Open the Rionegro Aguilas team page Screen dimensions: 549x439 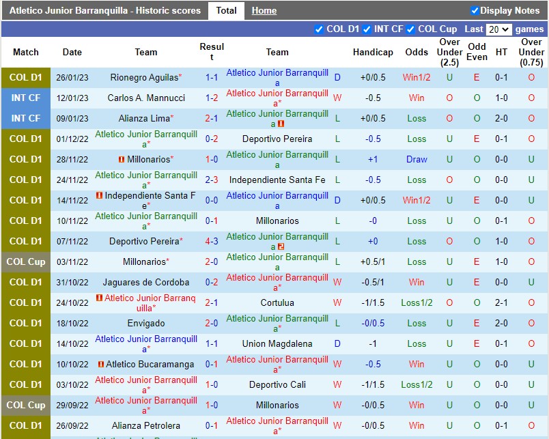(x=143, y=77)
